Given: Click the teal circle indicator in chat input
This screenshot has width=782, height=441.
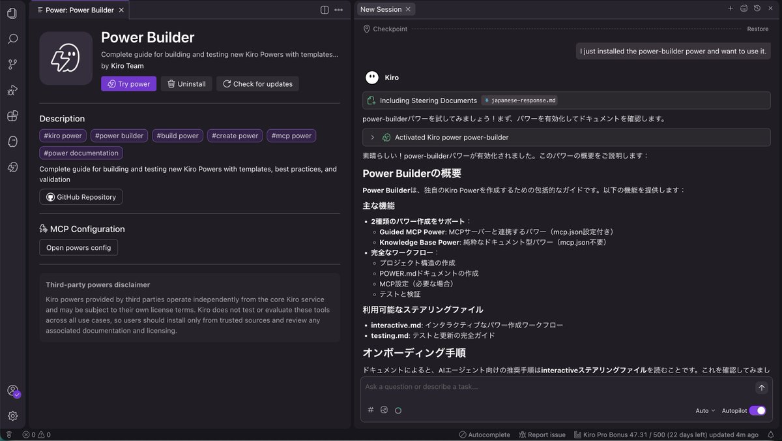Looking at the screenshot, I should tap(398, 410).
